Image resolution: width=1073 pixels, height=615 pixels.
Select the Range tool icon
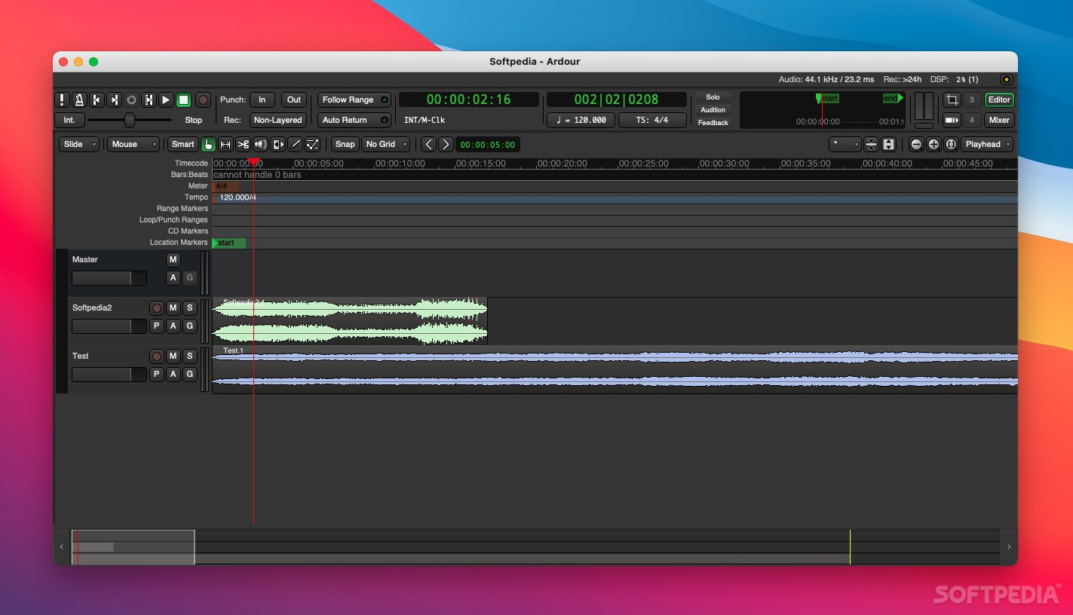coord(225,144)
